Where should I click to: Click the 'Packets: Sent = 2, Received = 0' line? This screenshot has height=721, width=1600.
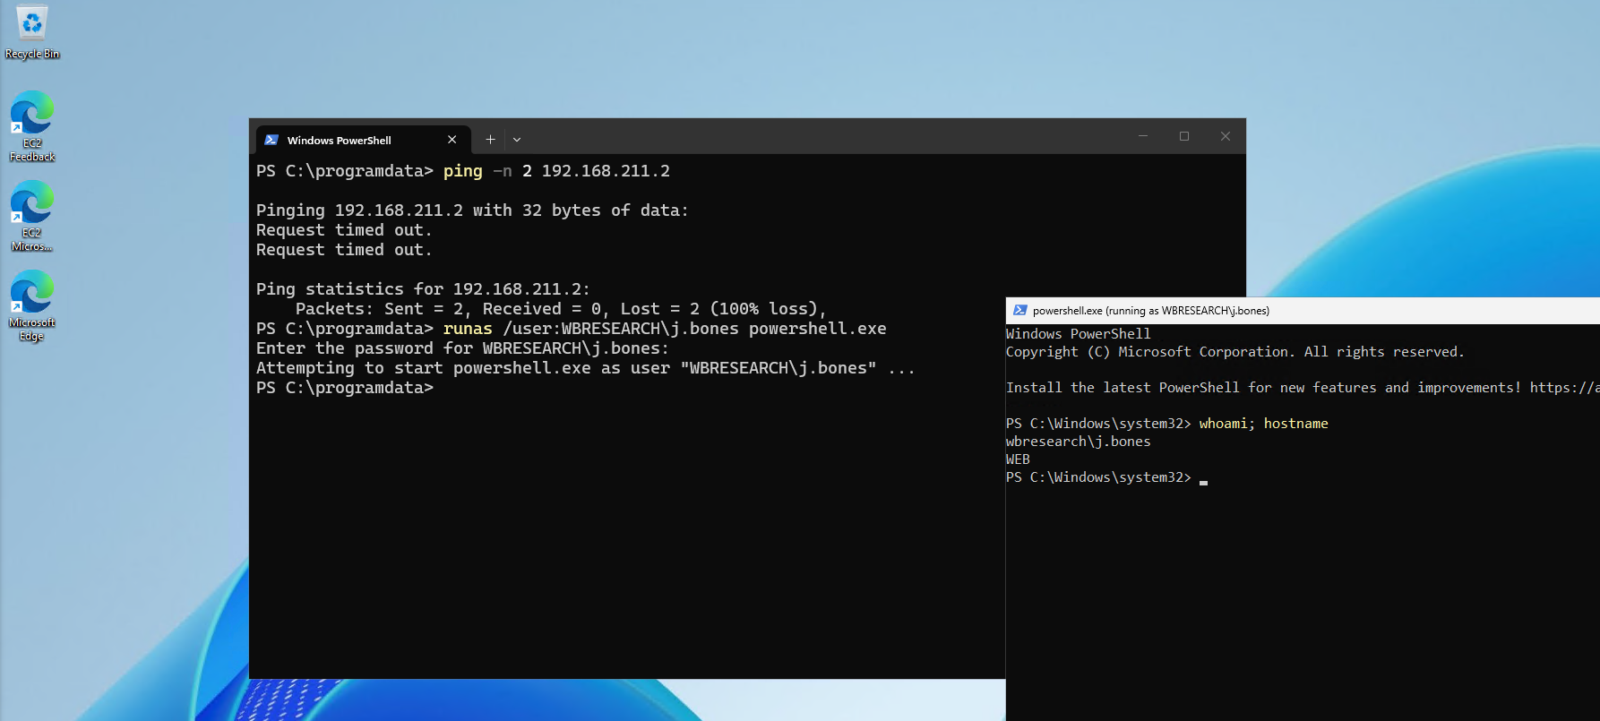[562, 309]
